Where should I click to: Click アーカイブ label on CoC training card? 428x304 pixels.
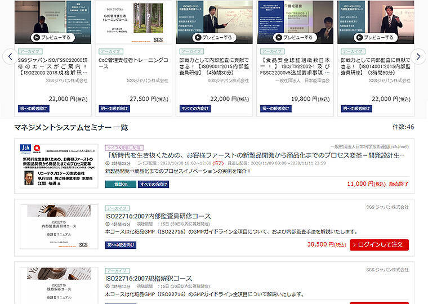[x=111, y=51]
